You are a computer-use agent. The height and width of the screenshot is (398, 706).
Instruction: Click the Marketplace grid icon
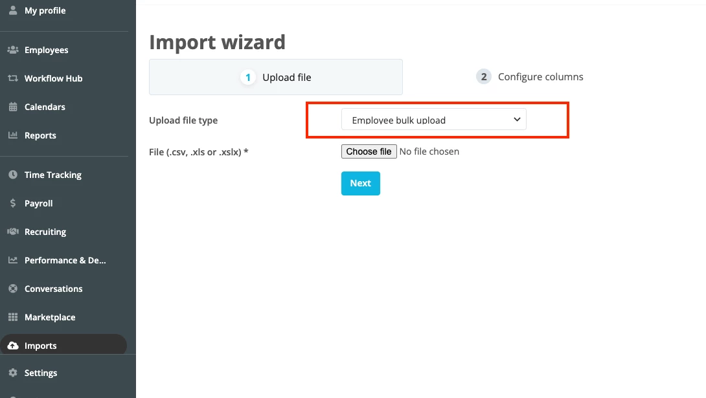point(13,317)
